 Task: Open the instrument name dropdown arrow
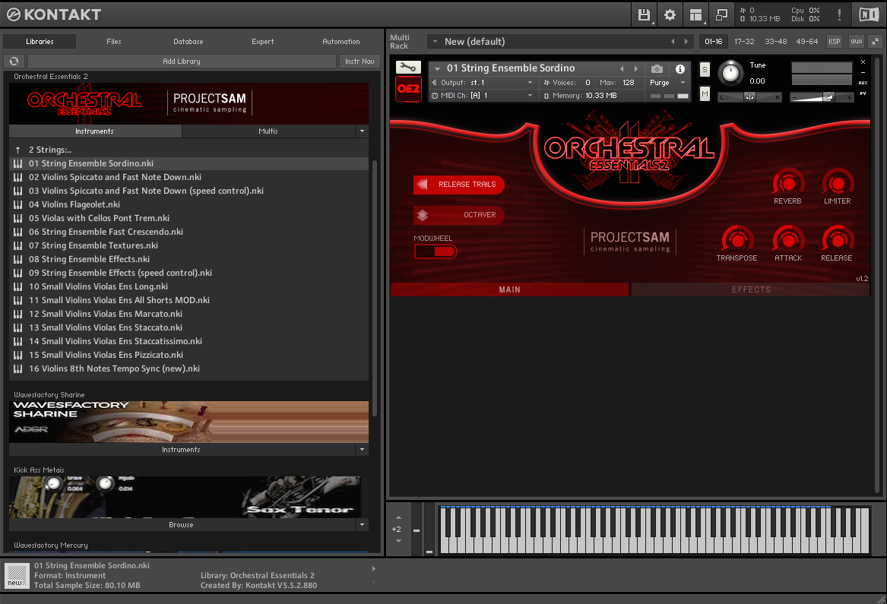click(x=437, y=68)
